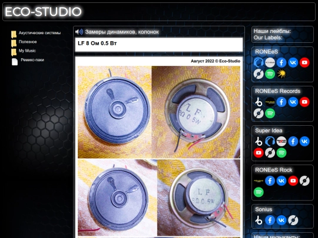Screen dimensions: 318x238
Task: Open RONEeS YouTube channel icon
Action: (304, 62)
